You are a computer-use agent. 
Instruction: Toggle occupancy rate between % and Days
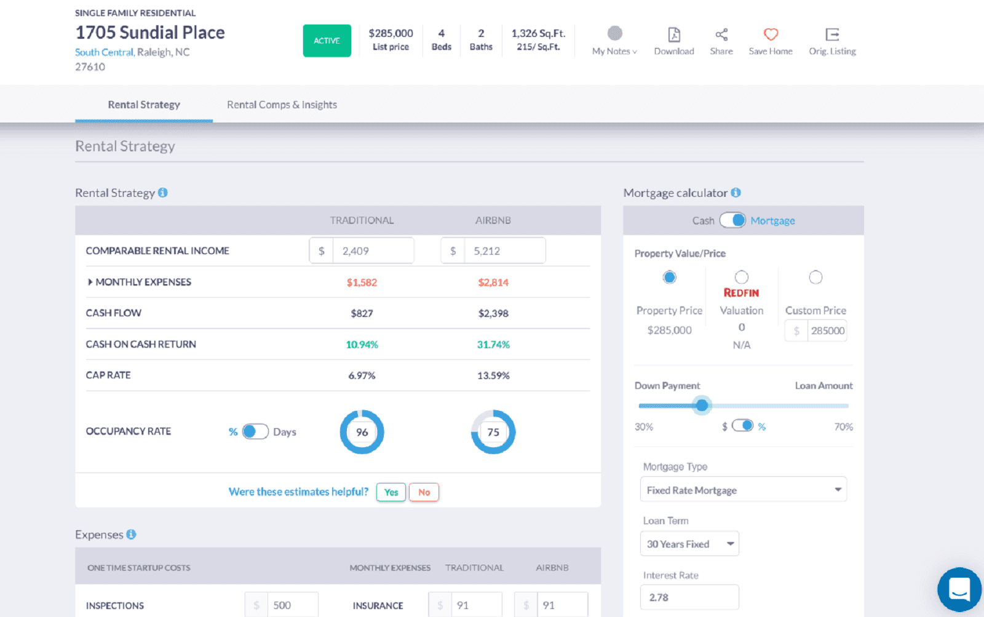255,431
